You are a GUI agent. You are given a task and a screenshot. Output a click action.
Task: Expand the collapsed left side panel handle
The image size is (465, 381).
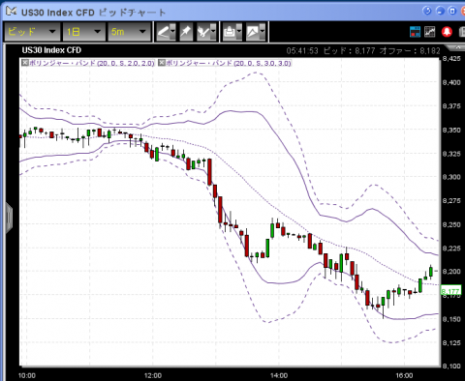click(9, 218)
